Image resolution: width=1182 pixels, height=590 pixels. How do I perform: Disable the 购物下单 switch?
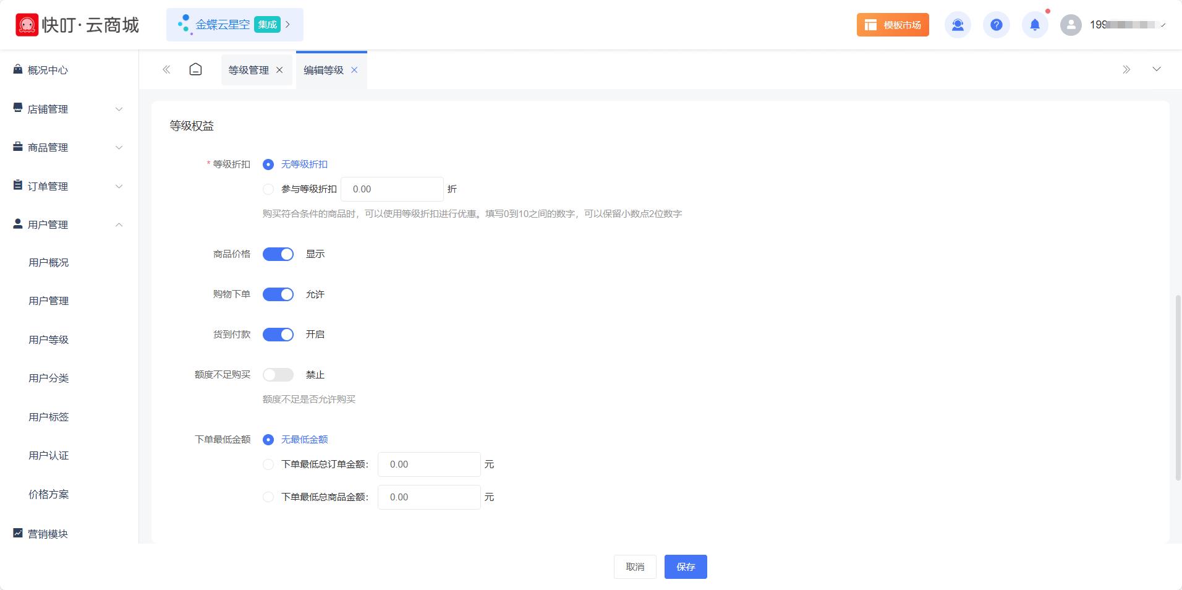coord(278,294)
